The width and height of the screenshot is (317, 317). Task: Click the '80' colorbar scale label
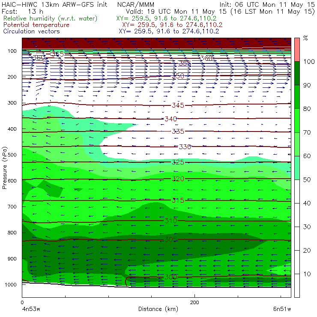[x=307, y=109]
